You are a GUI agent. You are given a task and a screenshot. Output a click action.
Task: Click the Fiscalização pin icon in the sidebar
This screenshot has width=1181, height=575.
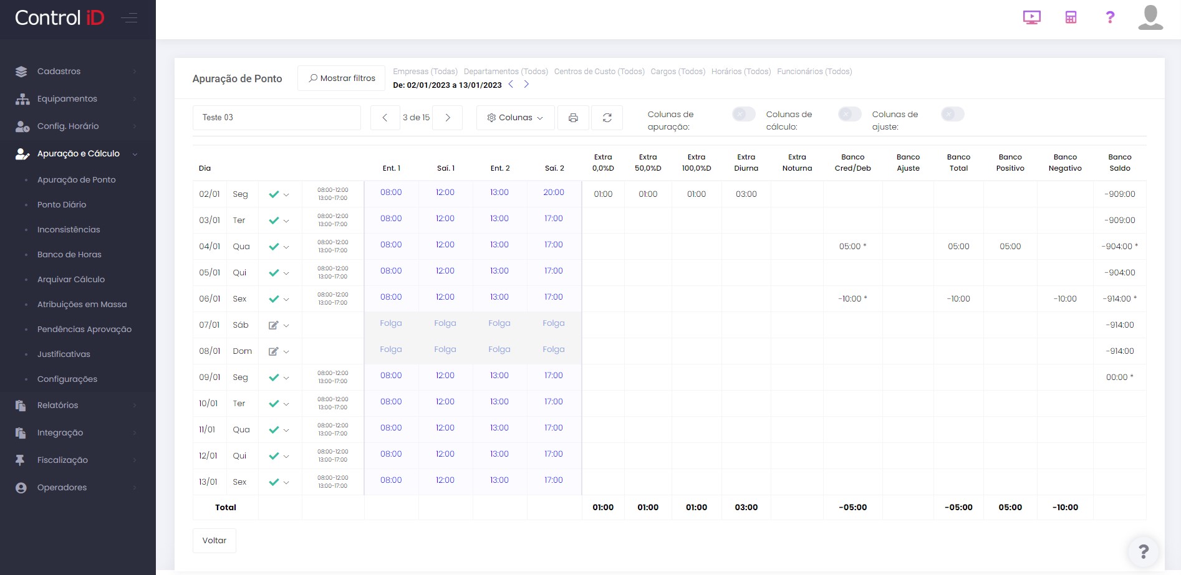click(20, 460)
